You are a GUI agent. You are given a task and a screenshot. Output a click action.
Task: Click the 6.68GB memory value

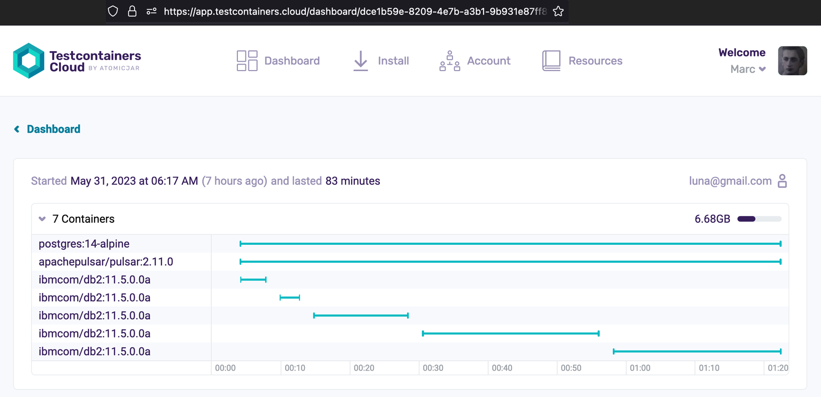pos(712,219)
